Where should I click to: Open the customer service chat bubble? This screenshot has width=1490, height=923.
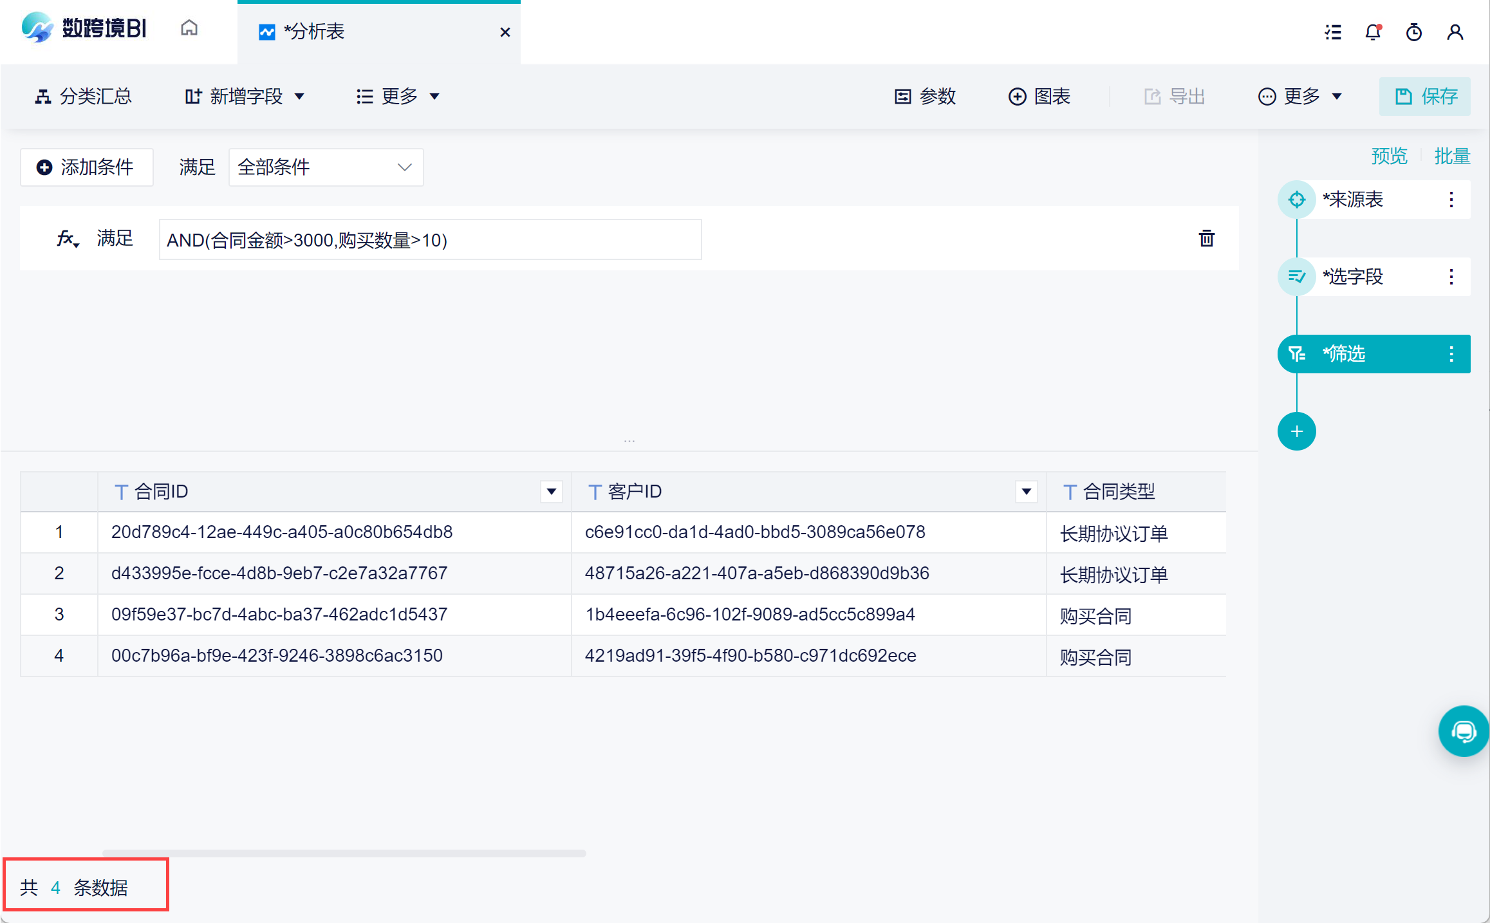1463,731
